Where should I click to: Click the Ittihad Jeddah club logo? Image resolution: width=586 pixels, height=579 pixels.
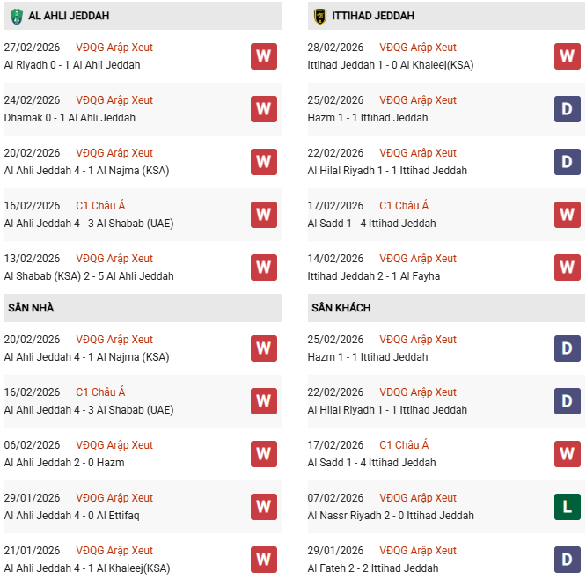click(x=319, y=16)
